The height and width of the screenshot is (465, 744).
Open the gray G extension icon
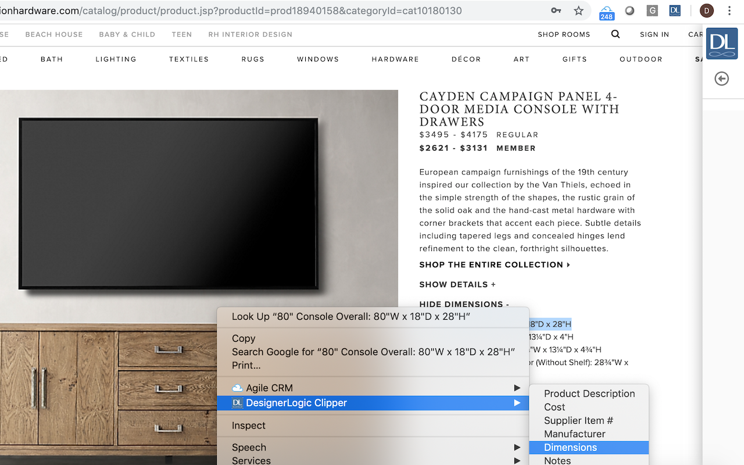(x=652, y=10)
